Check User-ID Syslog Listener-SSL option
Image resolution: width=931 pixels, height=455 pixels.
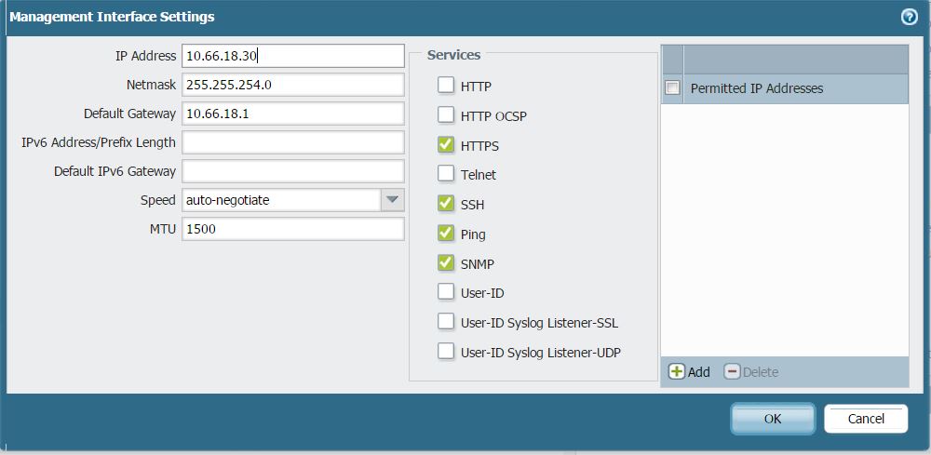coord(446,322)
